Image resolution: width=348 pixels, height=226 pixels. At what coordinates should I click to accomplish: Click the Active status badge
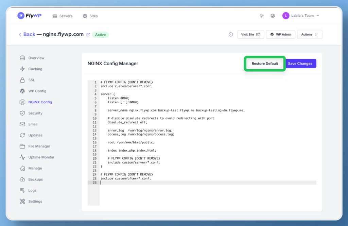(100, 35)
